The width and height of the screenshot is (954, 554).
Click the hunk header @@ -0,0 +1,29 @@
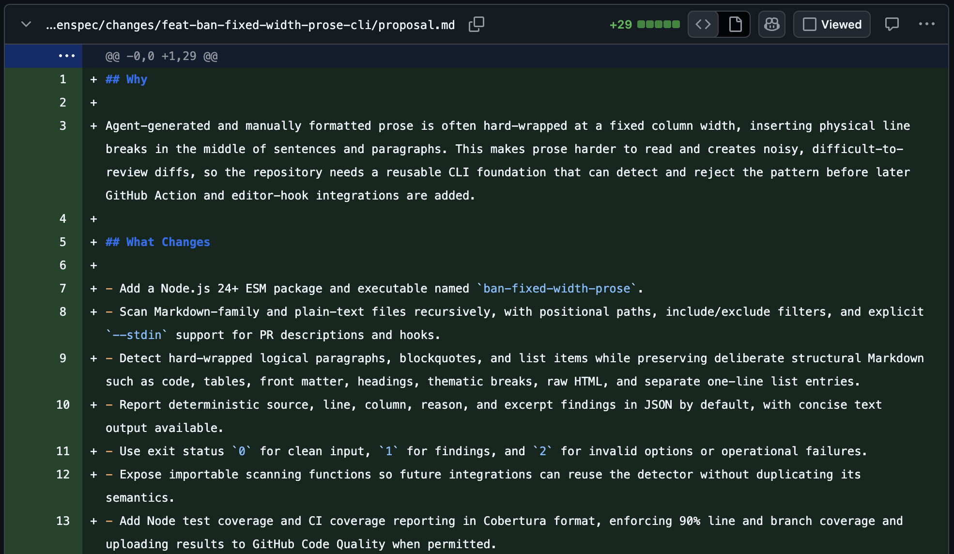162,56
